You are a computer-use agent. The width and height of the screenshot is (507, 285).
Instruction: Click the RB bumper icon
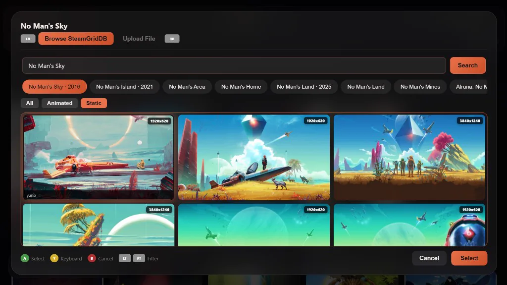click(x=172, y=39)
